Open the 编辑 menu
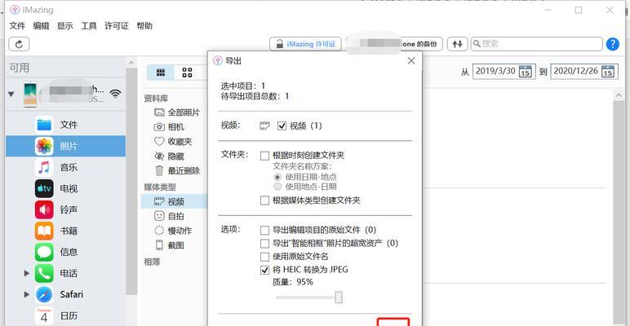The width and height of the screenshot is (630, 326). 41,26
